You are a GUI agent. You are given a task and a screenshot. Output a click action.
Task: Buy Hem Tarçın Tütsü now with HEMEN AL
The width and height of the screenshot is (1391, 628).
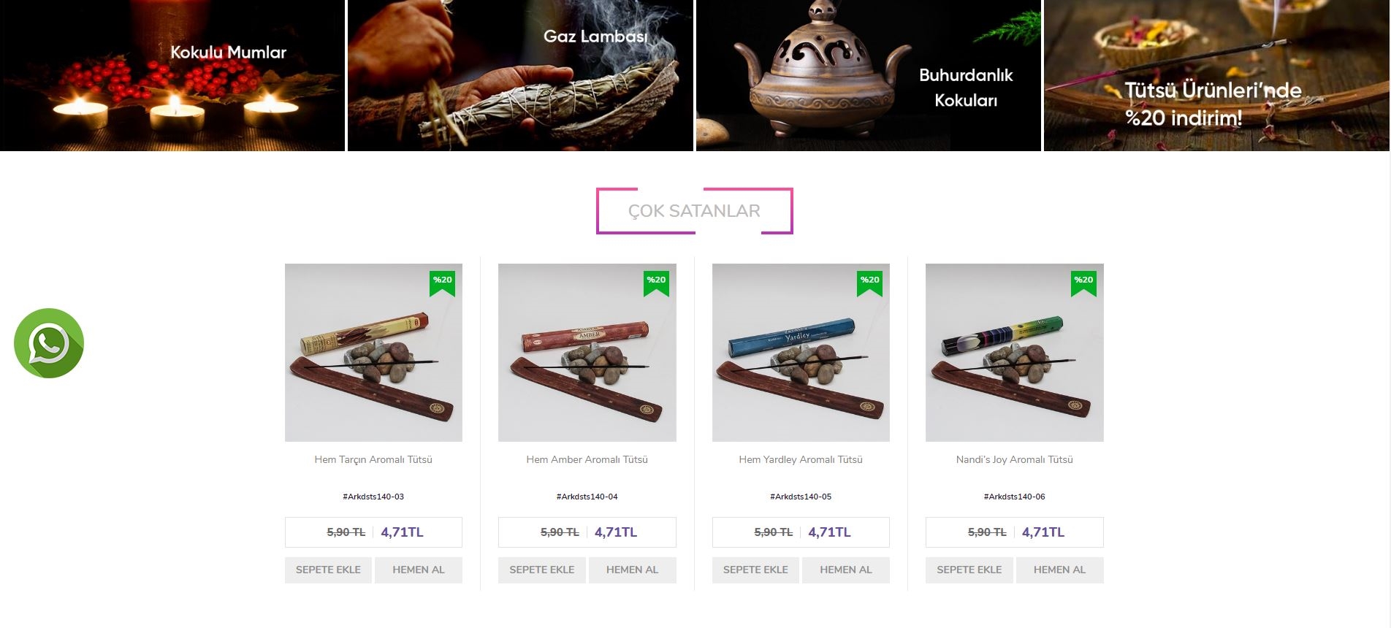(x=419, y=570)
